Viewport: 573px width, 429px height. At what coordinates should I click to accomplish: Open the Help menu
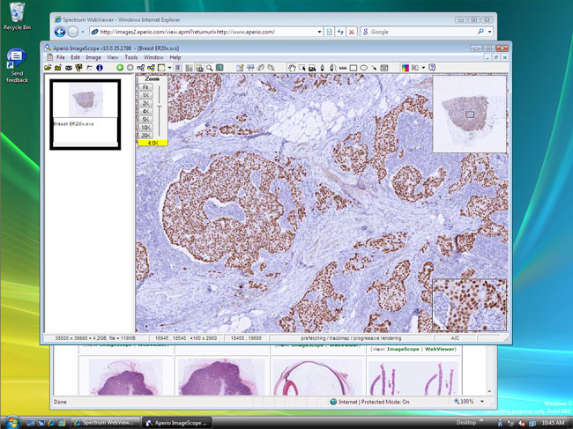(175, 57)
